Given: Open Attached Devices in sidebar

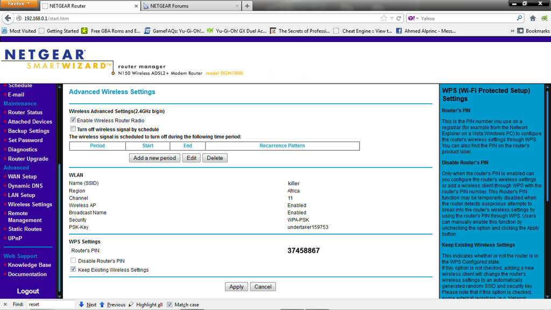Looking at the screenshot, I should [30, 122].
